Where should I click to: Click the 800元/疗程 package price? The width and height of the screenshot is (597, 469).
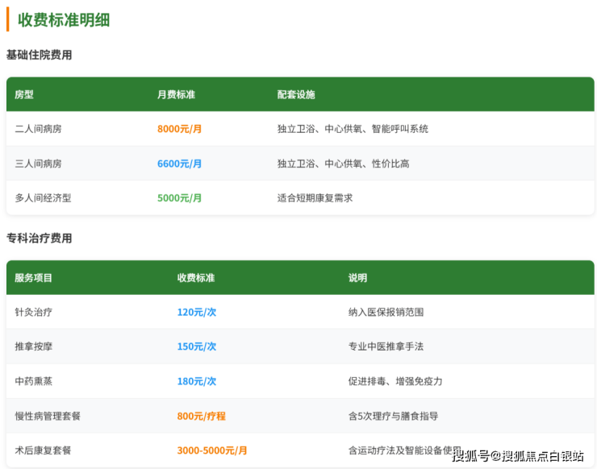(x=201, y=416)
